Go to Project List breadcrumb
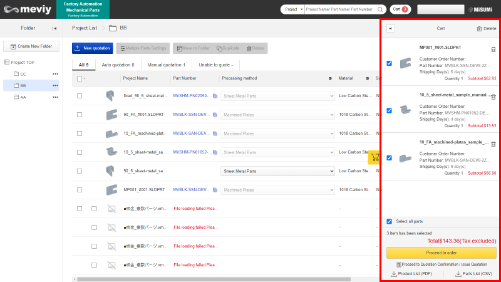 point(85,28)
